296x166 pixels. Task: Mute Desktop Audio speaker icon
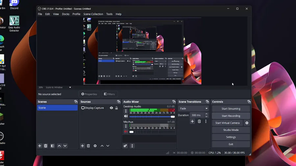tap(126, 116)
